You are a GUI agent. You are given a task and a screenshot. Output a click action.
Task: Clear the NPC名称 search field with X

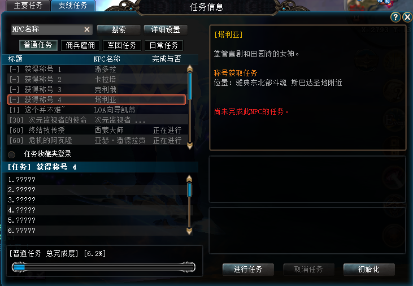point(87,29)
